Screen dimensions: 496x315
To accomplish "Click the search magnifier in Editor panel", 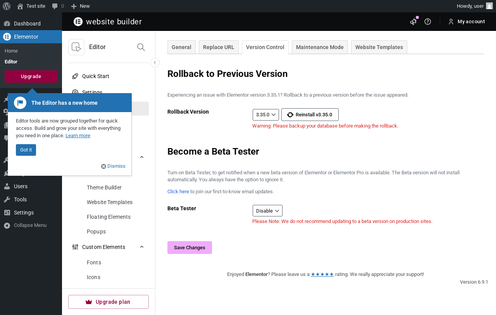I will (141, 47).
